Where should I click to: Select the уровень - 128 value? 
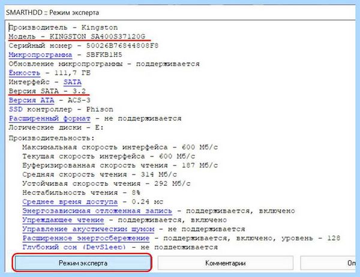(311, 238)
